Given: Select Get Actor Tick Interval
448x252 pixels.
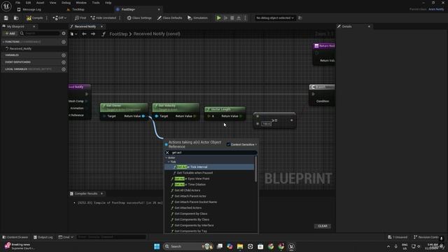Looking at the screenshot, I should [209, 167].
